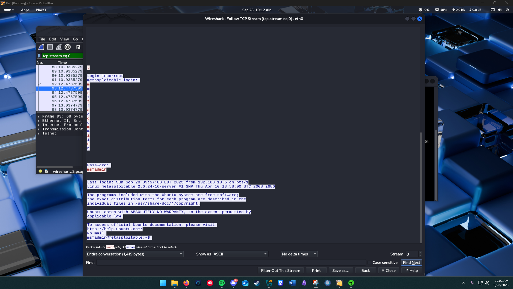Image resolution: width=513 pixels, height=289 pixels.
Task: Open File Explorer from taskbar
Action: [x=175, y=283]
